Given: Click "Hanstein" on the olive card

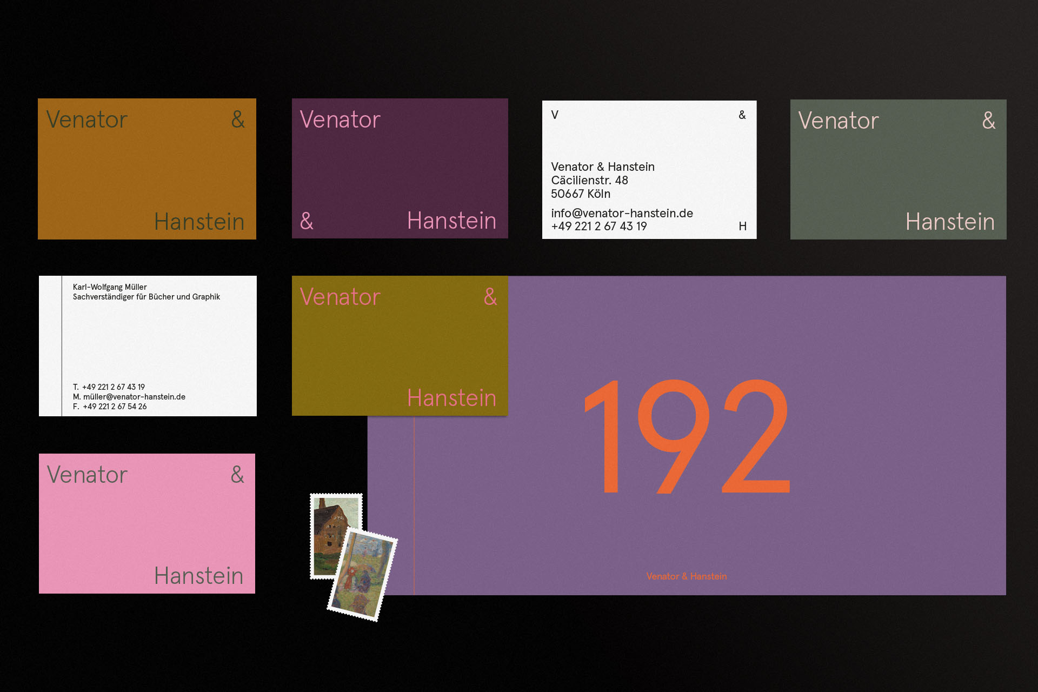Looking at the screenshot, I should pyautogui.click(x=451, y=398).
